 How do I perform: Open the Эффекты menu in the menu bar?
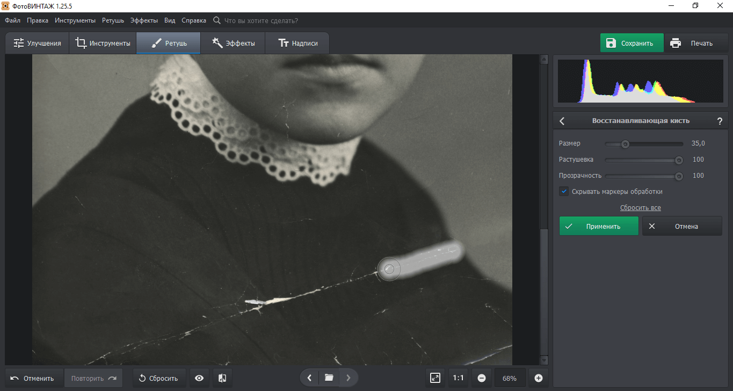[x=144, y=20]
